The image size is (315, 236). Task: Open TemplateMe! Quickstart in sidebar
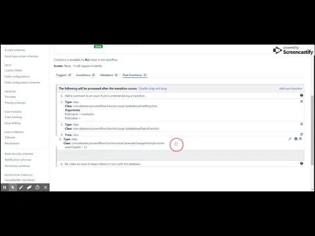tap(20, 180)
